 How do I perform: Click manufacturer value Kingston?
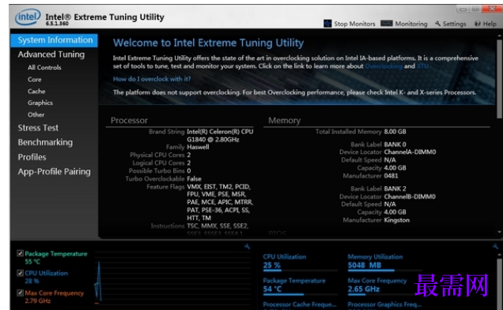tap(397, 220)
